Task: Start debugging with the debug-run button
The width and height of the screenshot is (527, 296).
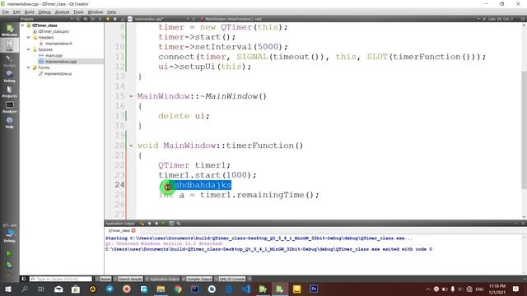Action: pos(9,265)
